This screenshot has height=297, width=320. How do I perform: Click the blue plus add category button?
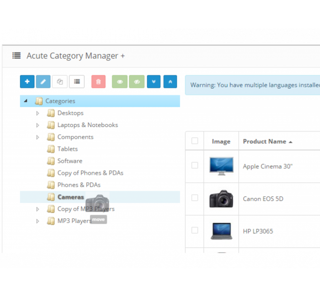[x=27, y=82]
